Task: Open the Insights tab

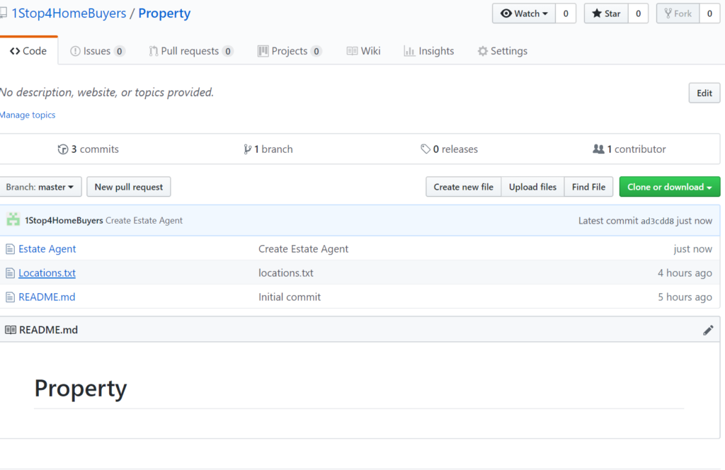Action: coord(428,51)
